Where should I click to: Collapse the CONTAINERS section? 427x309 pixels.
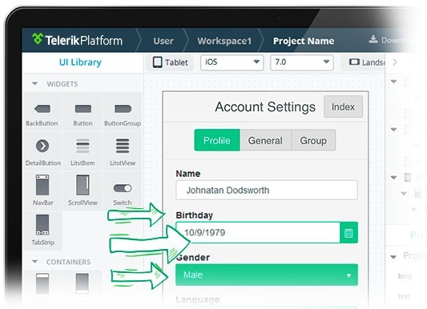point(35,262)
